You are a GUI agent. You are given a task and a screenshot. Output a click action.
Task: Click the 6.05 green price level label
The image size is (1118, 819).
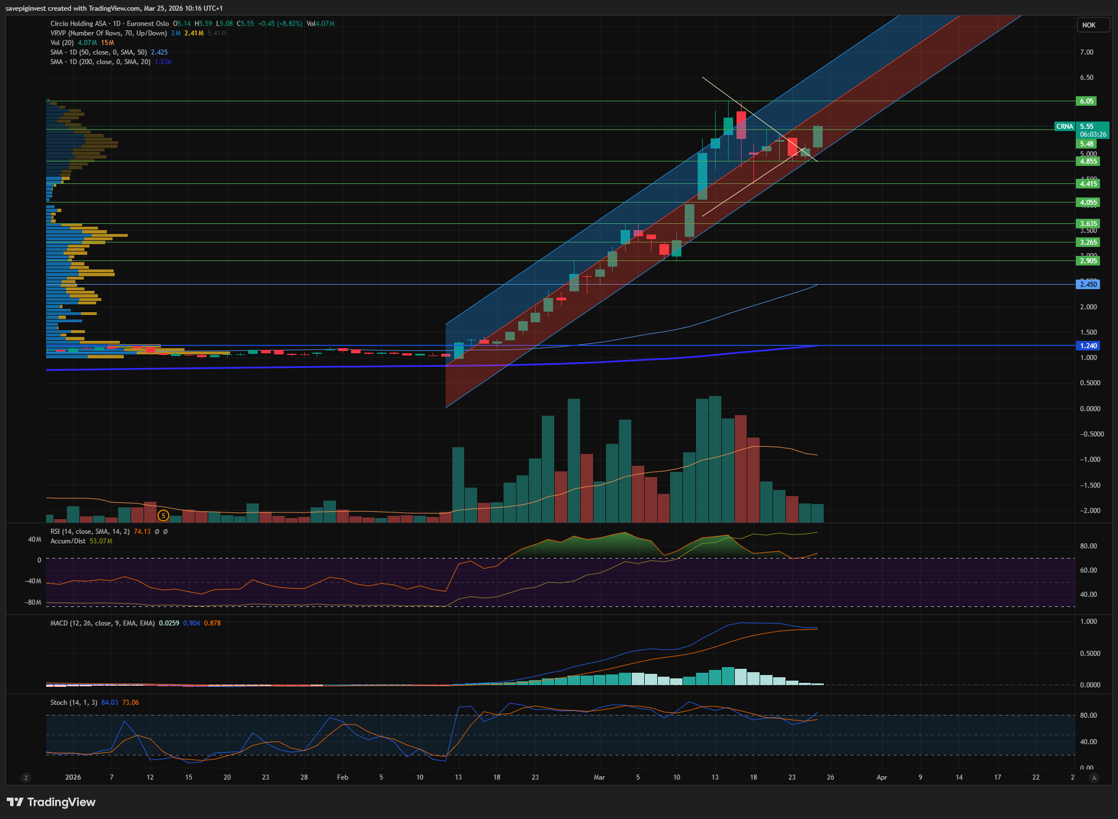1086,101
